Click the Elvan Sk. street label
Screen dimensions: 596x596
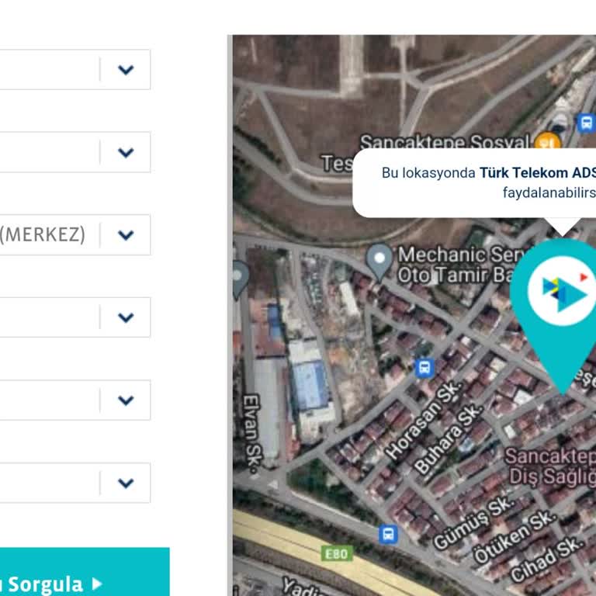(251, 433)
